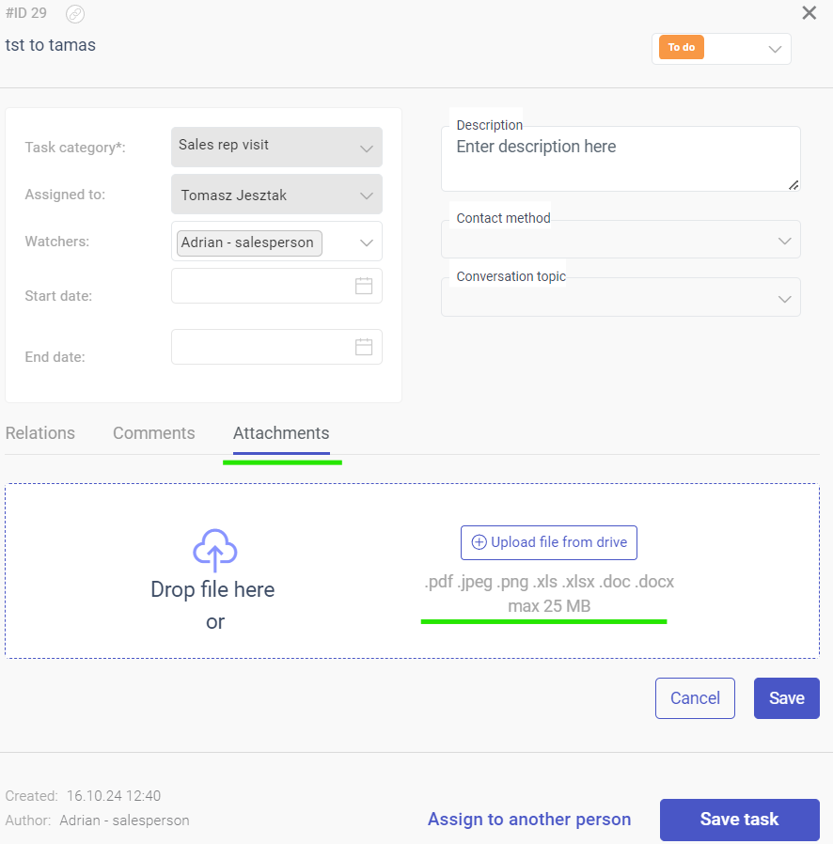Click Upload file from drive button
Screen dimensions: 833x844
(549, 542)
